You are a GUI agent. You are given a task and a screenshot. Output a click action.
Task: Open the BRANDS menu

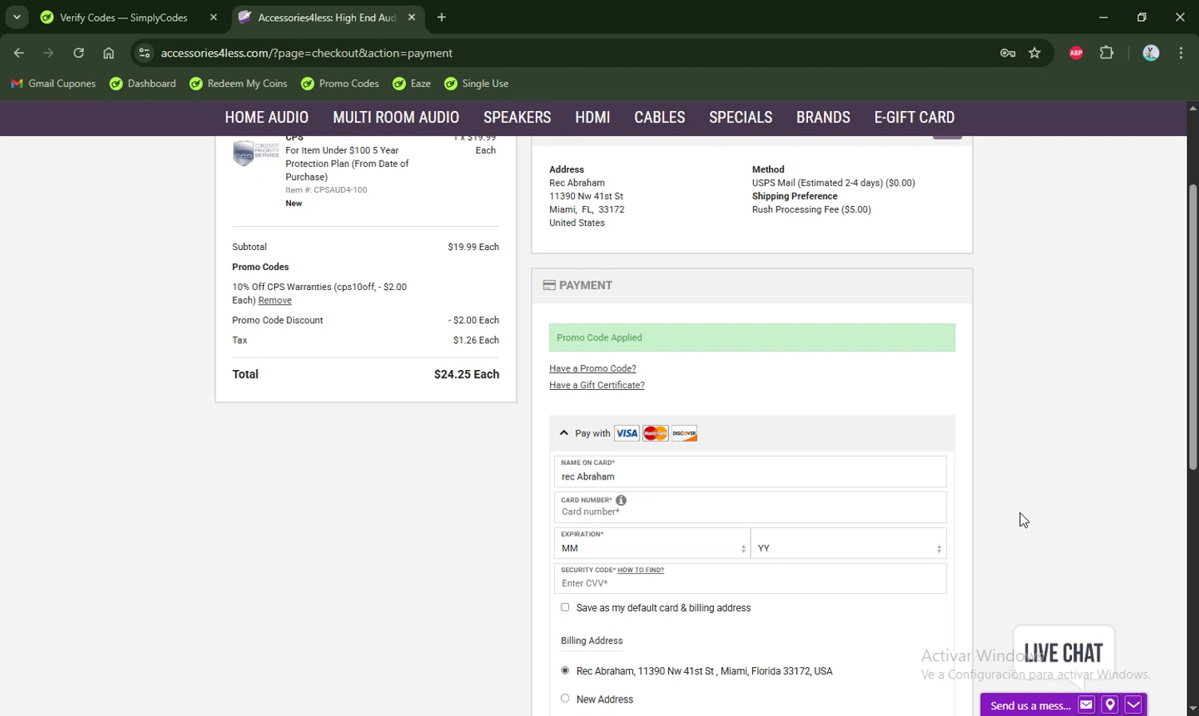(x=823, y=117)
